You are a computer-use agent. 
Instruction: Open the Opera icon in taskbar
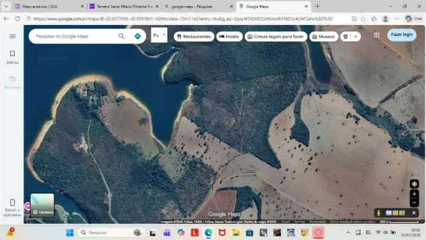318,233
